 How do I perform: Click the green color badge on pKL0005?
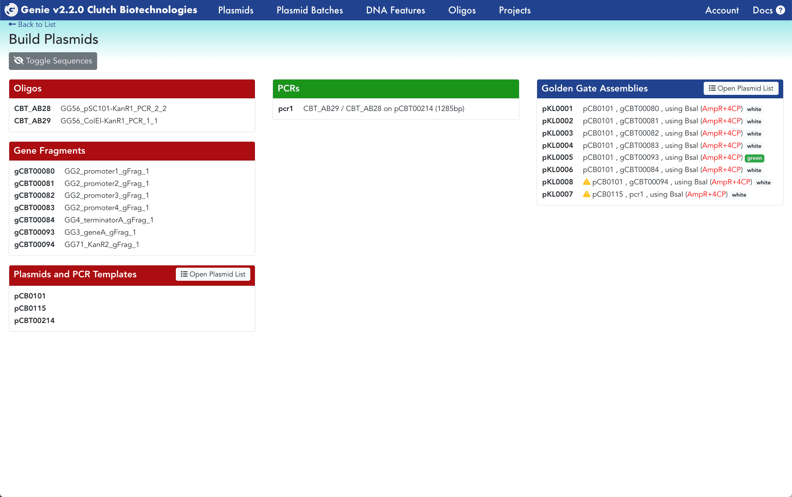pyautogui.click(x=754, y=158)
